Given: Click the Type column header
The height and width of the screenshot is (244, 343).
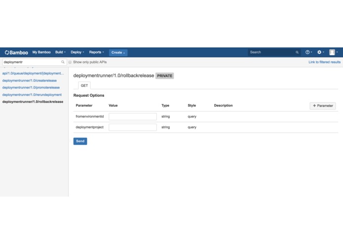Looking at the screenshot, I should 165,106.
